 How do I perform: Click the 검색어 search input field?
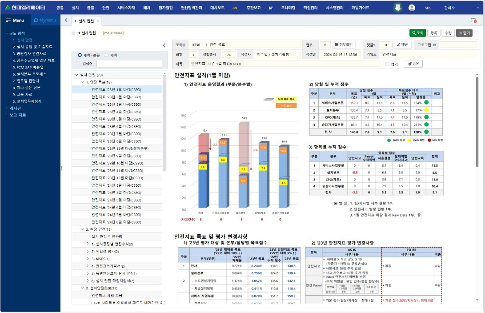coord(129,64)
